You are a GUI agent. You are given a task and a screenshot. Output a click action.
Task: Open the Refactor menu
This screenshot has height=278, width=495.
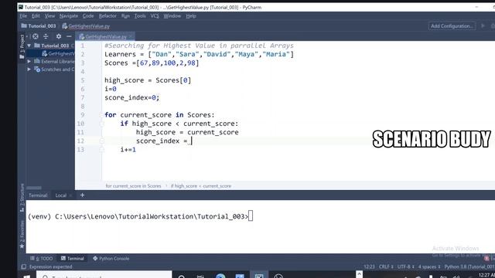[108, 15]
